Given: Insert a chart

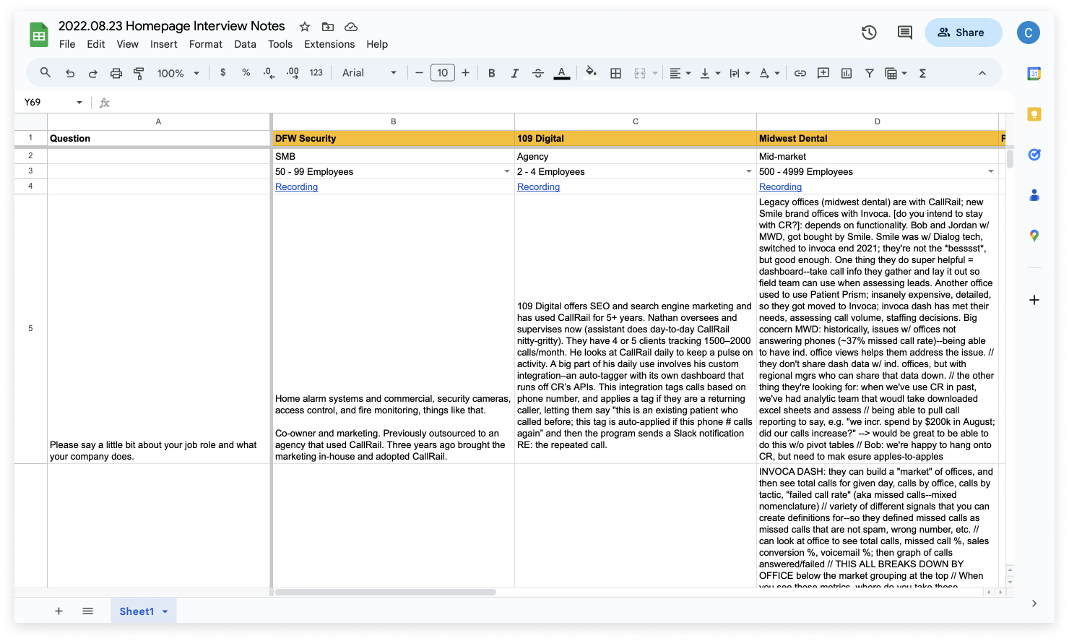Looking at the screenshot, I should click(847, 73).
